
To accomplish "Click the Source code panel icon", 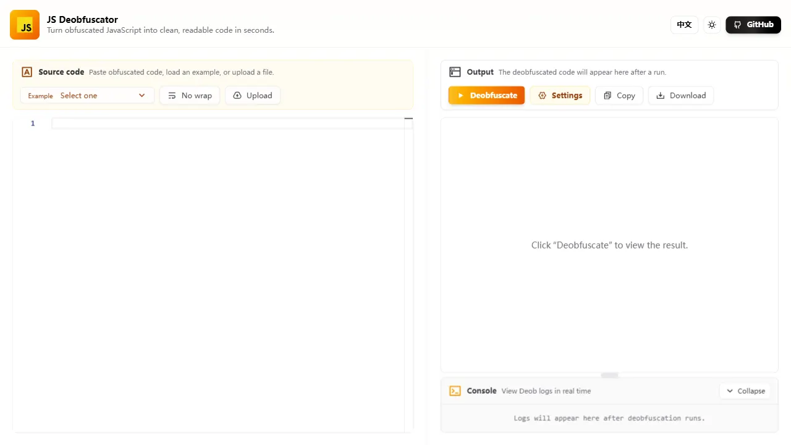I will (x=27, y=72).
